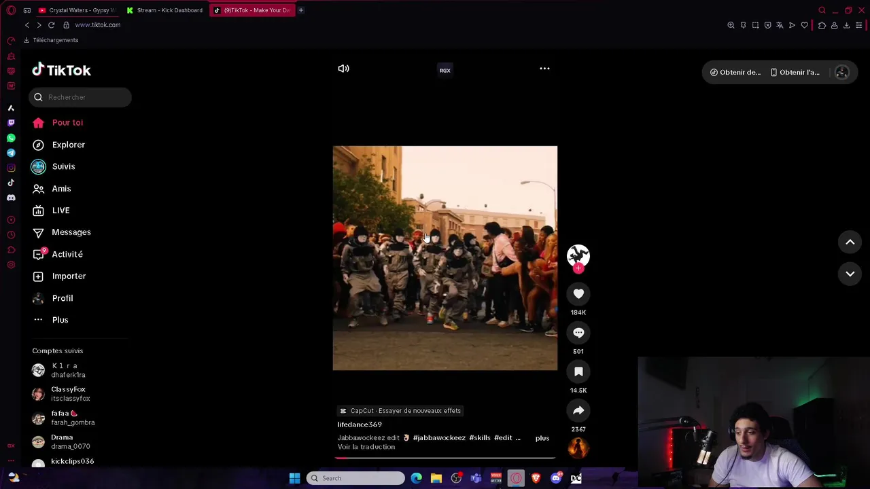
Task: Click CapCut Essayer de nouveaux effets
Action: [400, 411]
